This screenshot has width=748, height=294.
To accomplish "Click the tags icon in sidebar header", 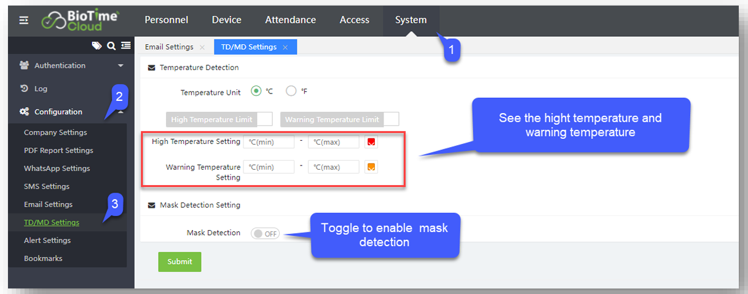I will pyautogui.click(x=96, y=45).
